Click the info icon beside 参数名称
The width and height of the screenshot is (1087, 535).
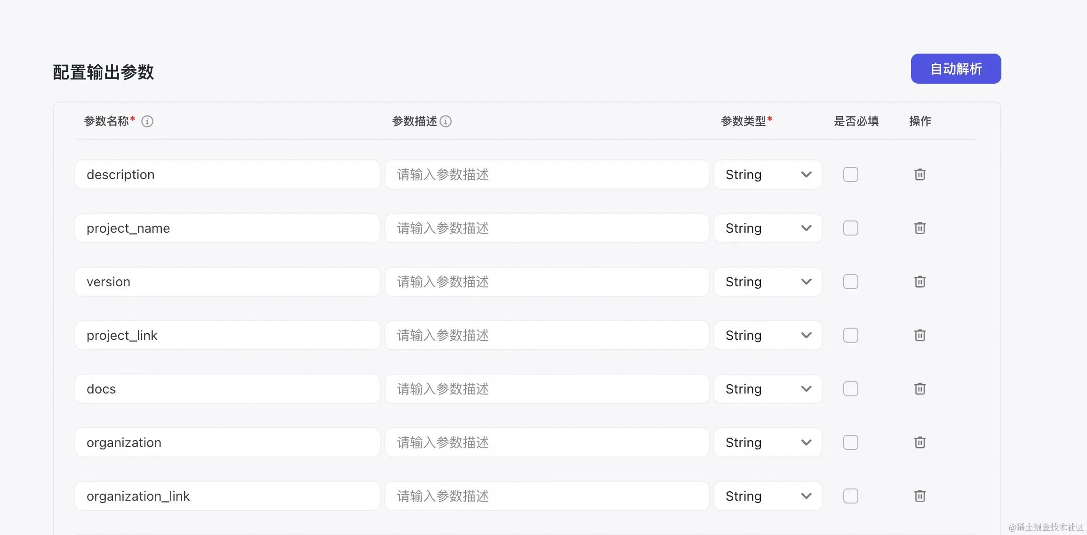(x=147, y=121)
